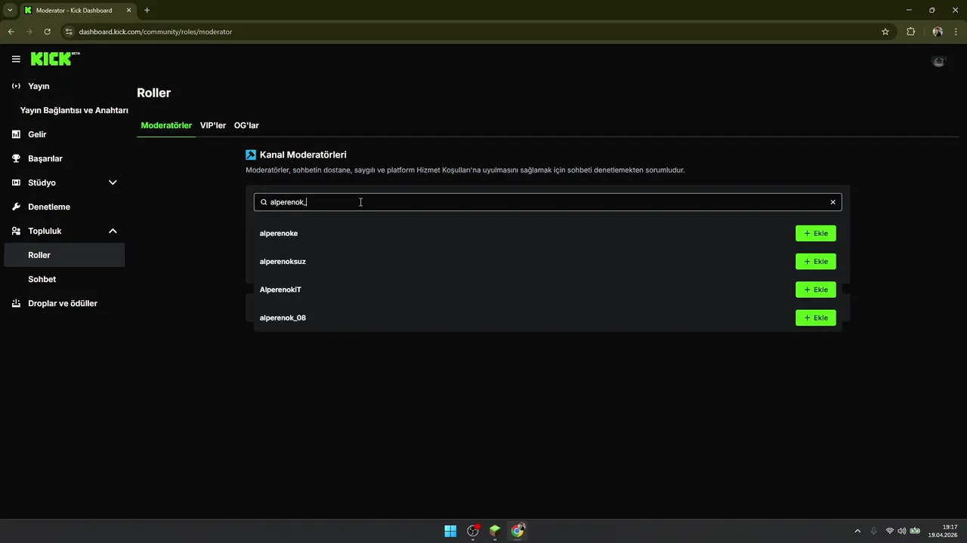Switch to the OG'lar tab
Image resolution: width=967 pixels, height=543 pixels.
[x=246, y=125]
